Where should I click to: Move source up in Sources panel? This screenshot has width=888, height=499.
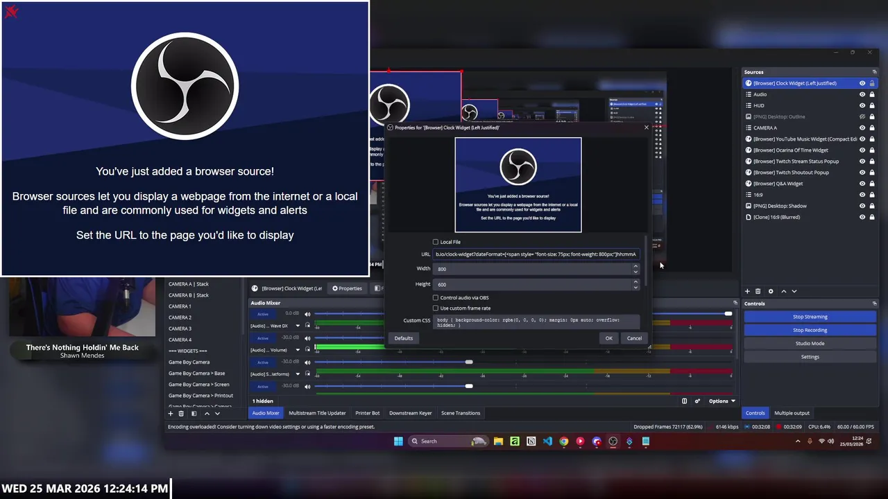[x=784, y=291]
